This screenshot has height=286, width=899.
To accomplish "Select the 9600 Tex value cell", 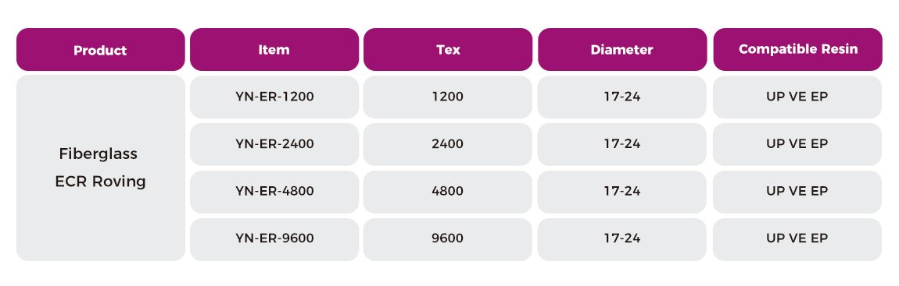I will click(448, 239).
